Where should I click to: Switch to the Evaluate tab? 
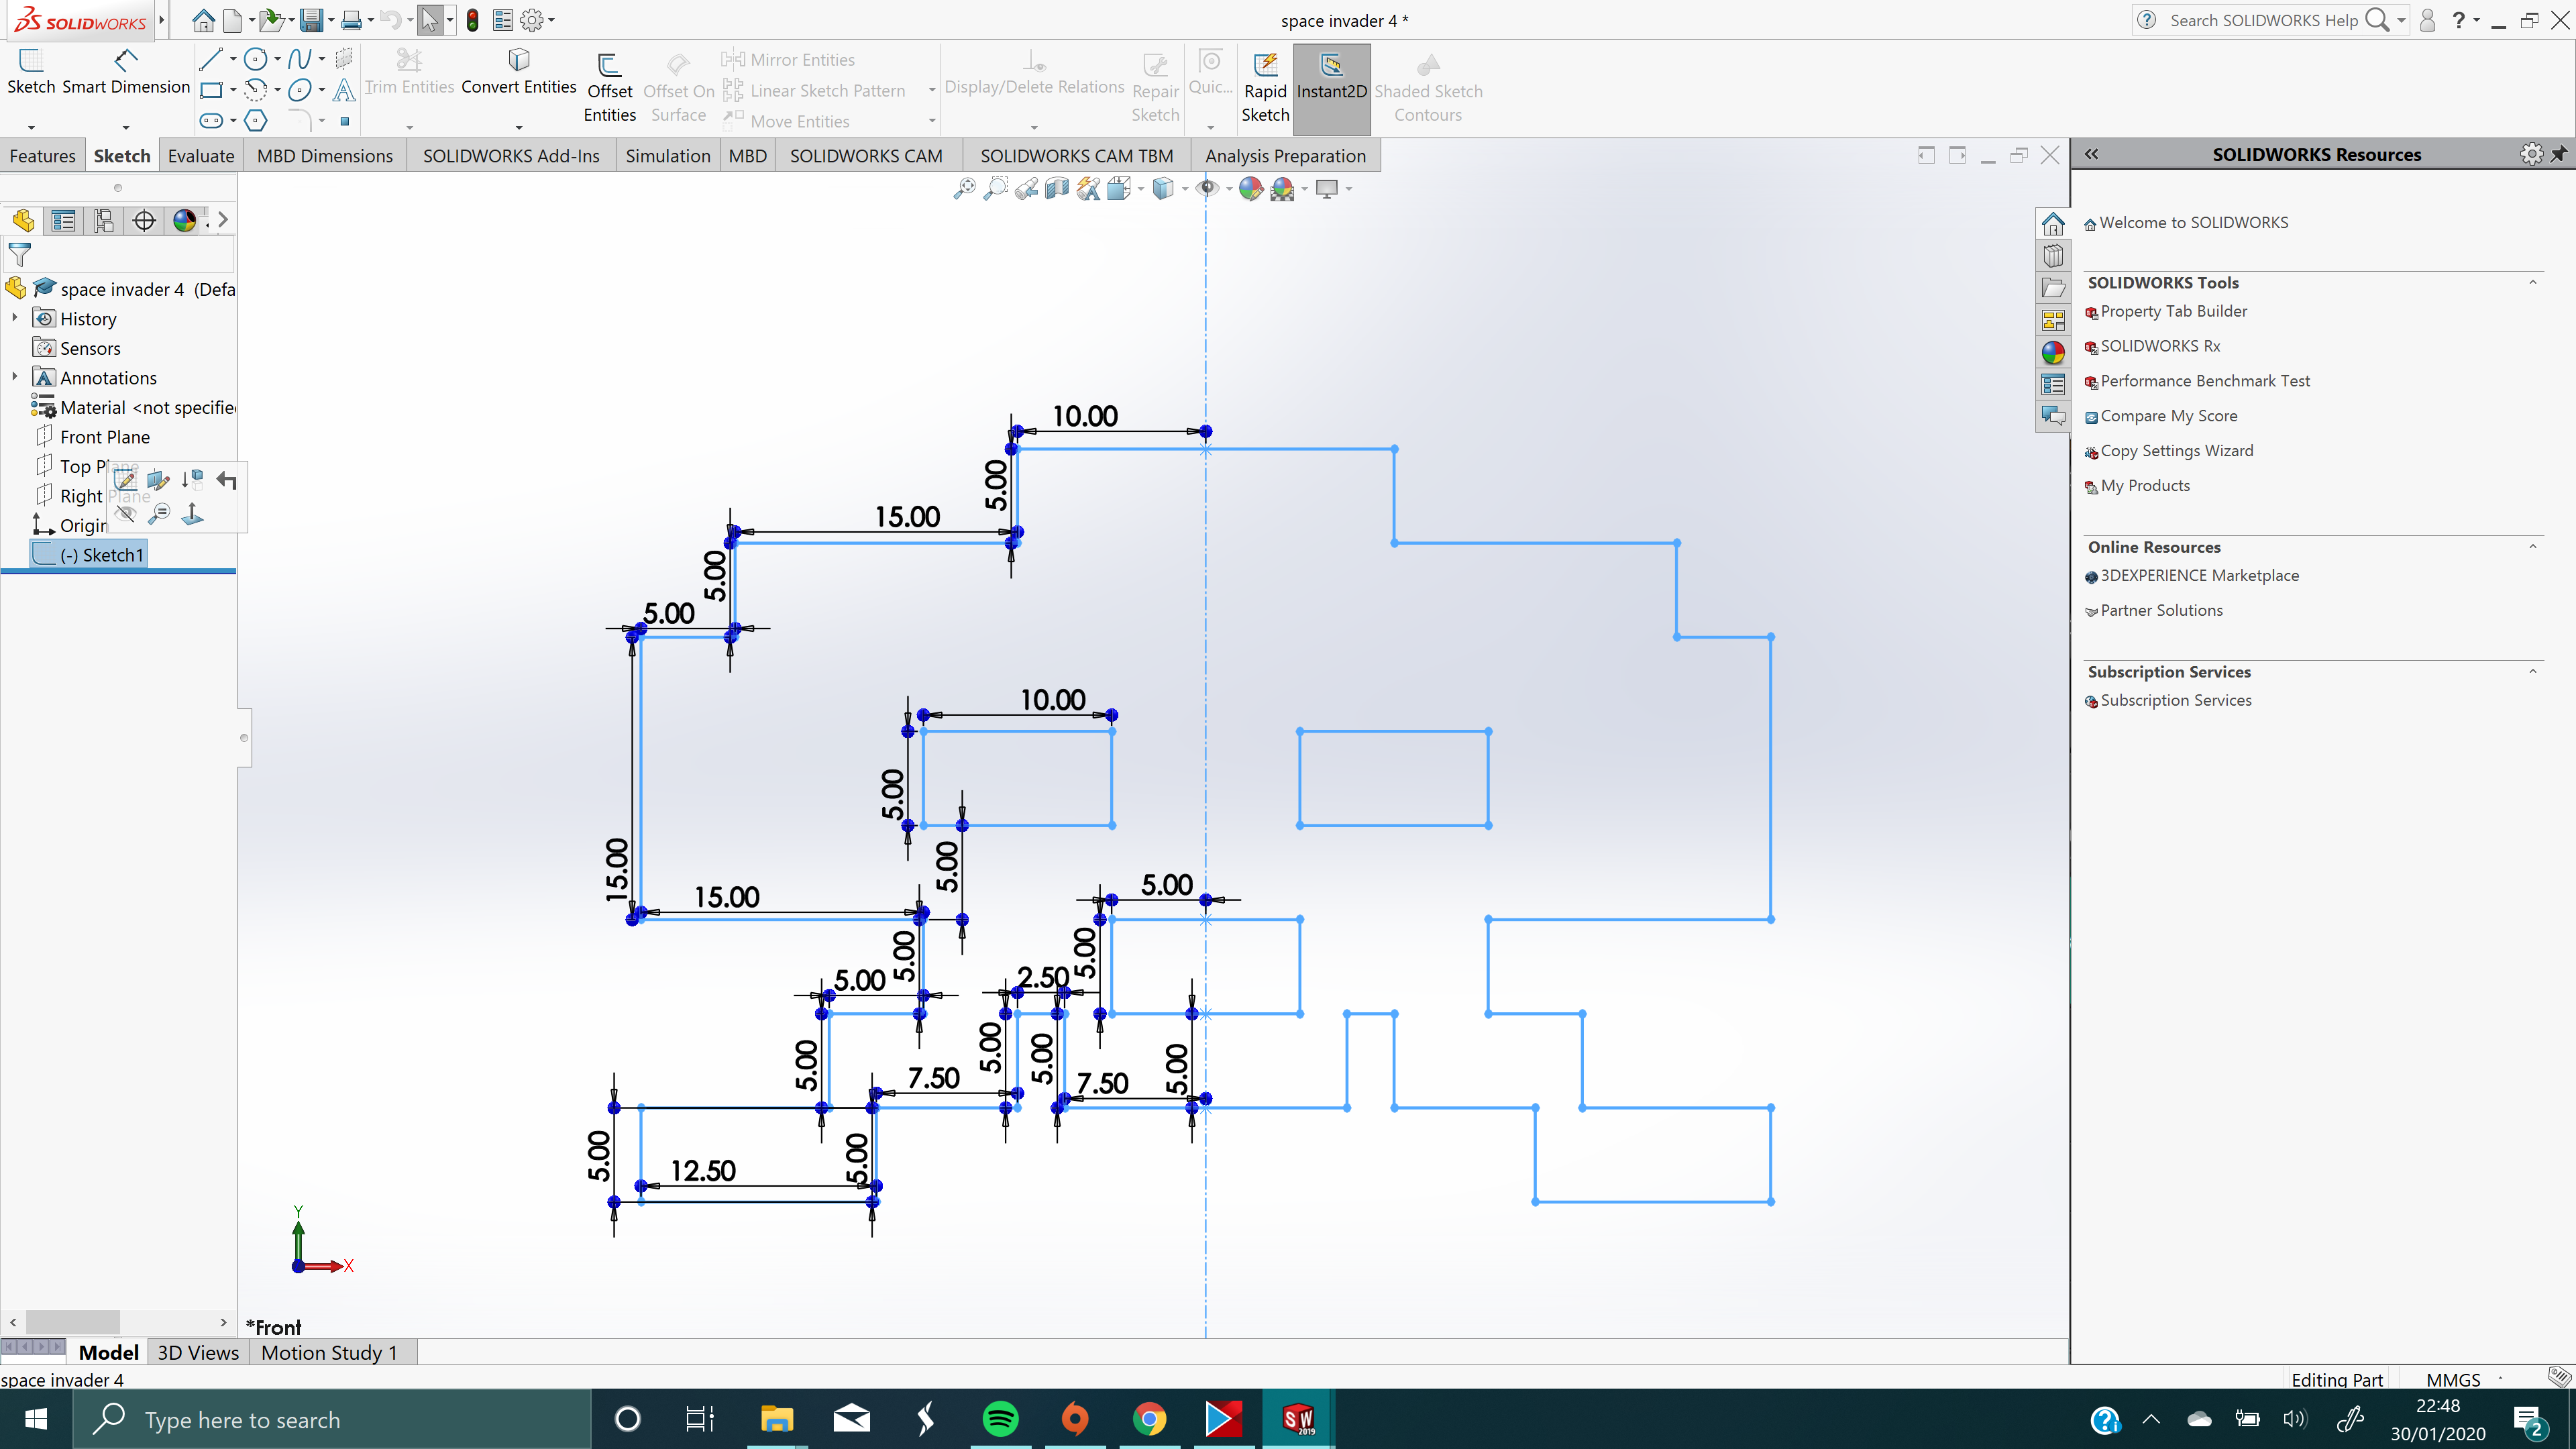[200, 156]
